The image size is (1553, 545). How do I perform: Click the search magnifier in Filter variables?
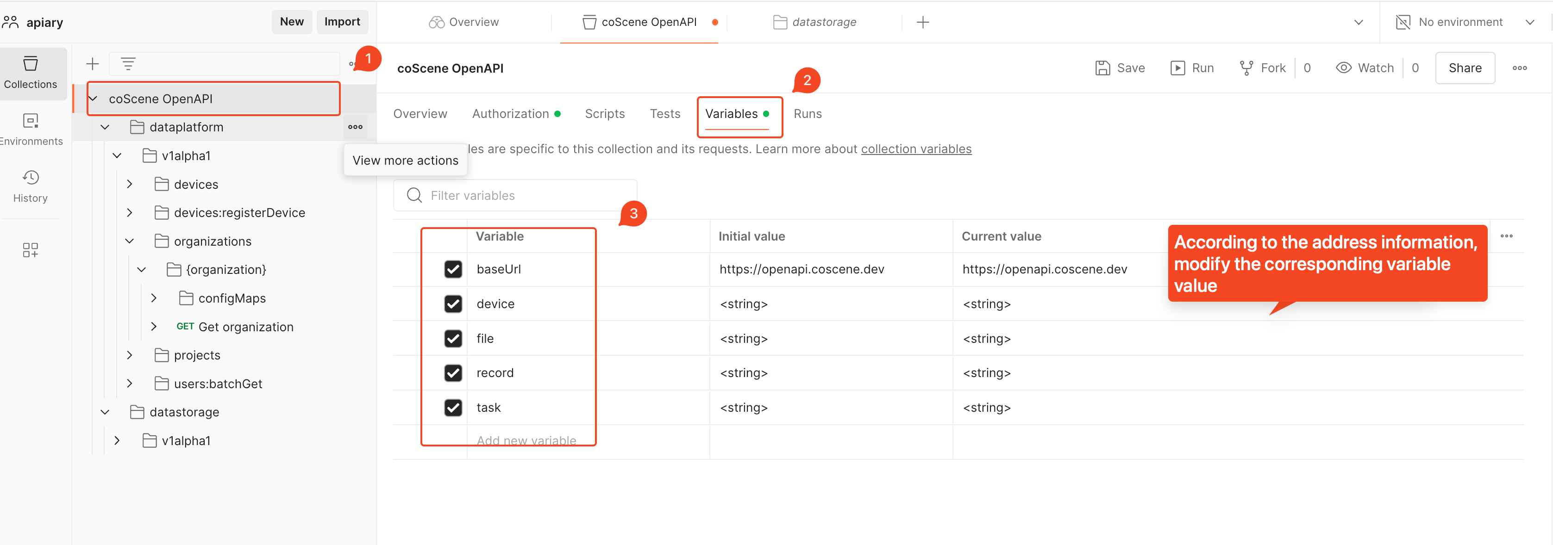point(414,195)
